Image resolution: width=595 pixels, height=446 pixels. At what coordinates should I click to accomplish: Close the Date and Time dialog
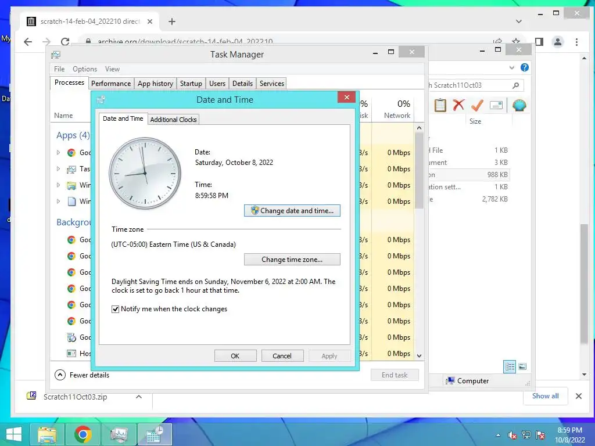346,98
